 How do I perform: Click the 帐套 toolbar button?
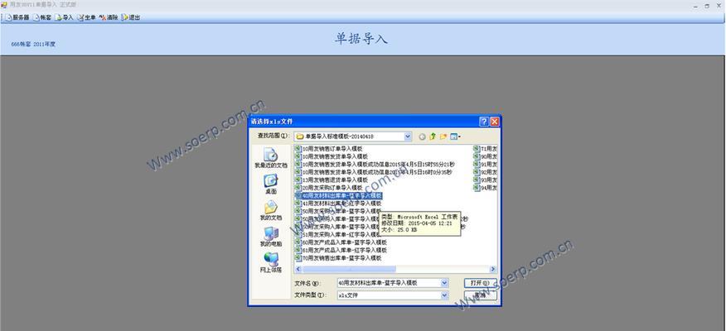42,17
